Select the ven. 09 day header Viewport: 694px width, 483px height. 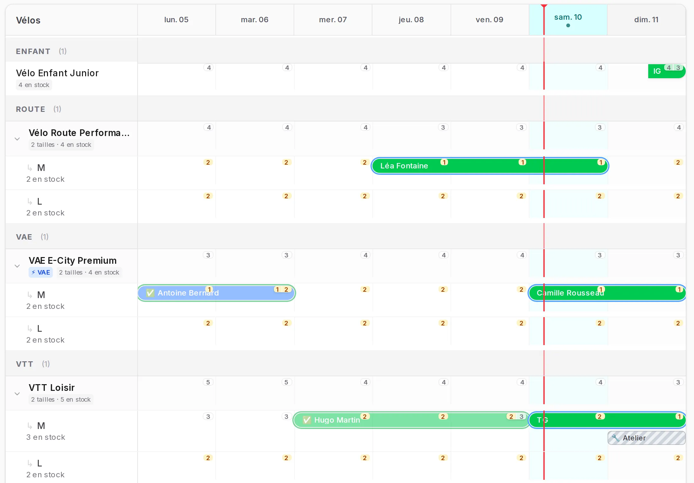pos(490,20)
